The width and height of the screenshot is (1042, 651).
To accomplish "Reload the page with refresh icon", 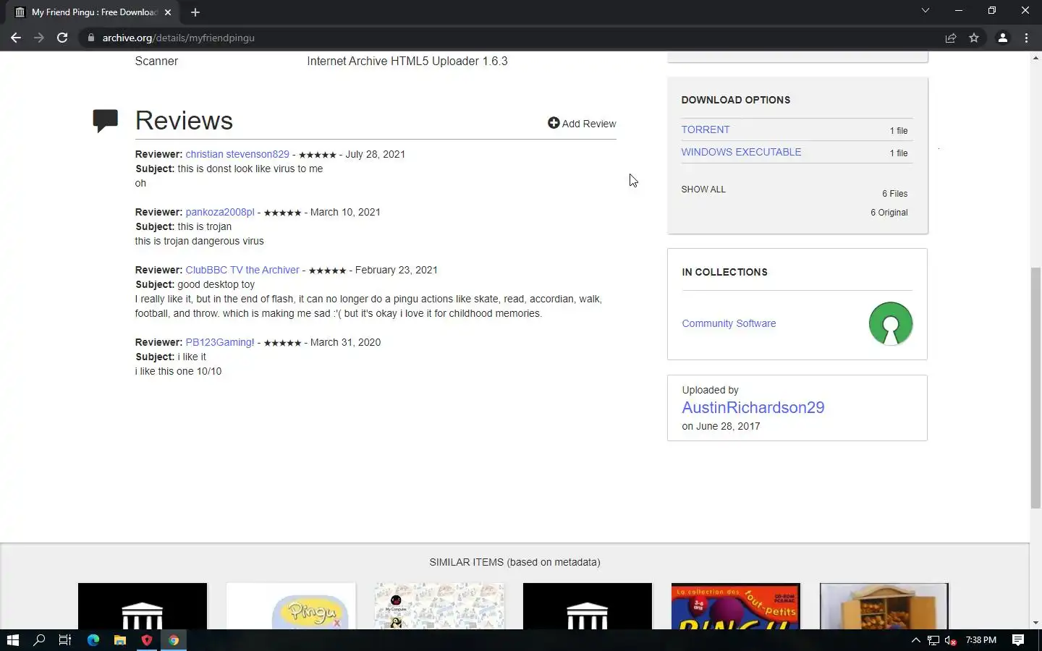I will click(x=62, y=38).
